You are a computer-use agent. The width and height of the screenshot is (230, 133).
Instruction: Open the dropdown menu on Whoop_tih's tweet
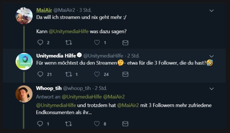click(x=211, y=89)
